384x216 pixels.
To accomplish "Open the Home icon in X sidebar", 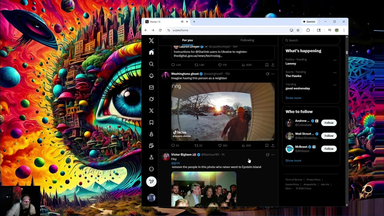I will click(151, 52).
